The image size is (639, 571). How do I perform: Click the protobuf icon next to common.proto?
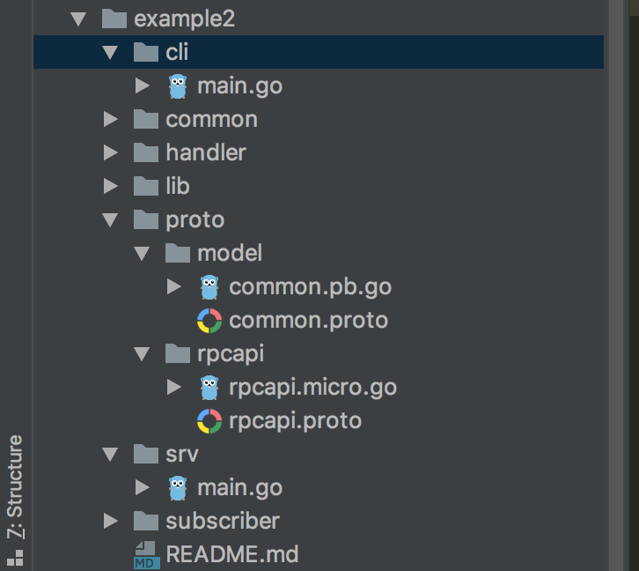[209, 321]
